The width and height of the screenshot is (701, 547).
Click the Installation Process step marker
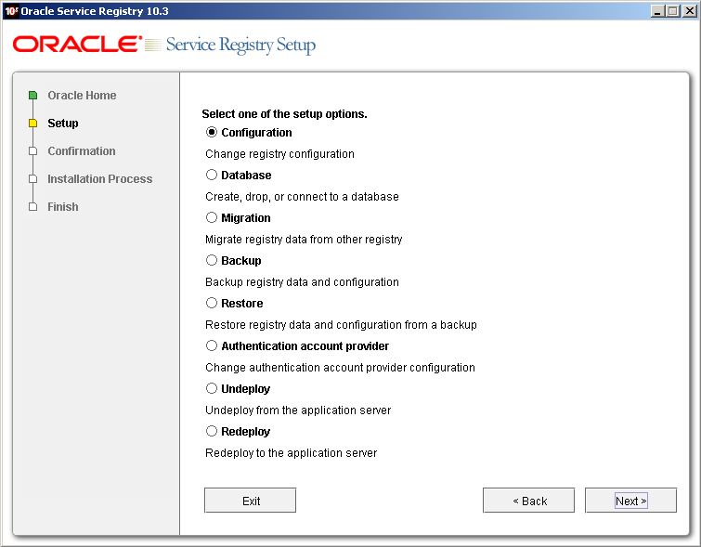tap(32, 179)
